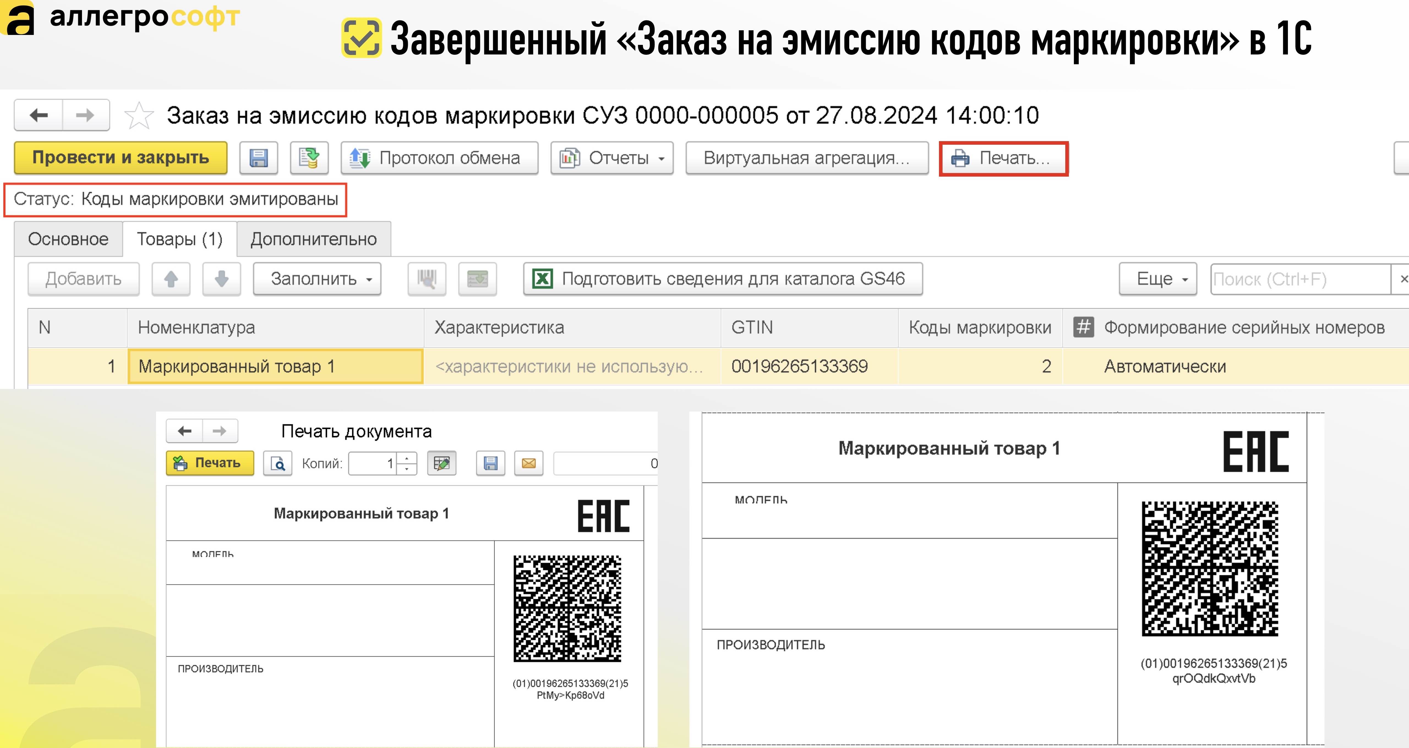This screenshot has width=1409, height=748.
Task: Move row down with the down arrow icon
Action: click(222, 279)
